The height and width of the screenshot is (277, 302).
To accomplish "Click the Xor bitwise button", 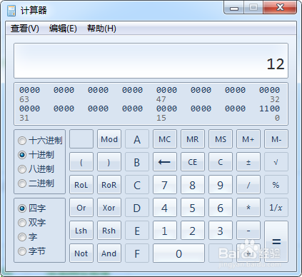I will tap(109, 208).
